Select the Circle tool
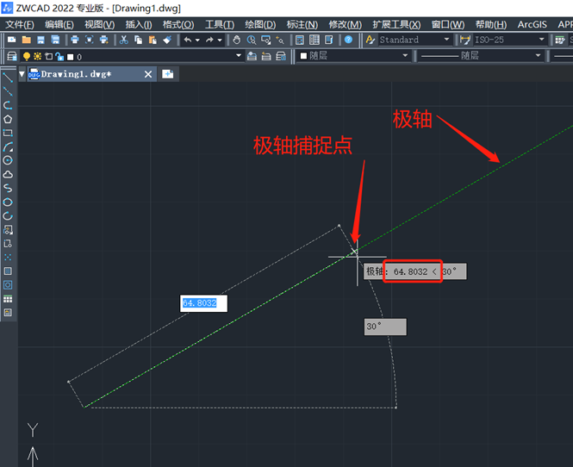Screen dimensions: 573x467 (x=8, y=160)
